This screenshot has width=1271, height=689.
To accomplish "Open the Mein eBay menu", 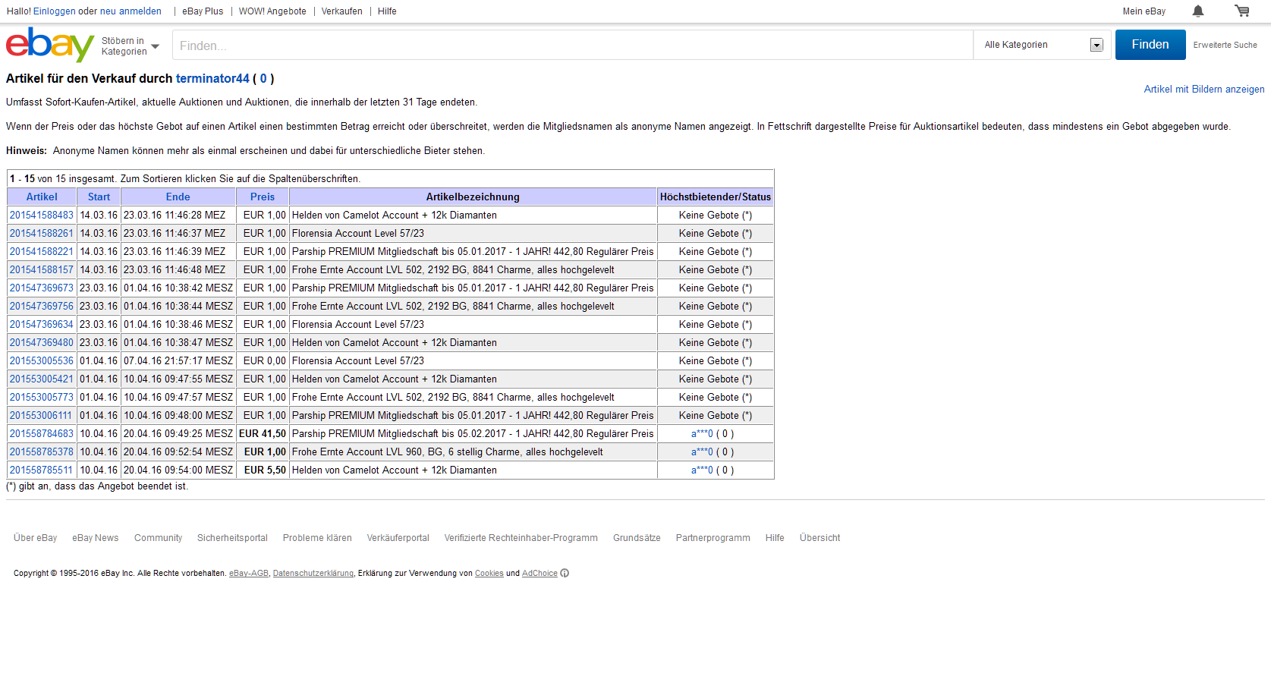I will coord(1144,11).
